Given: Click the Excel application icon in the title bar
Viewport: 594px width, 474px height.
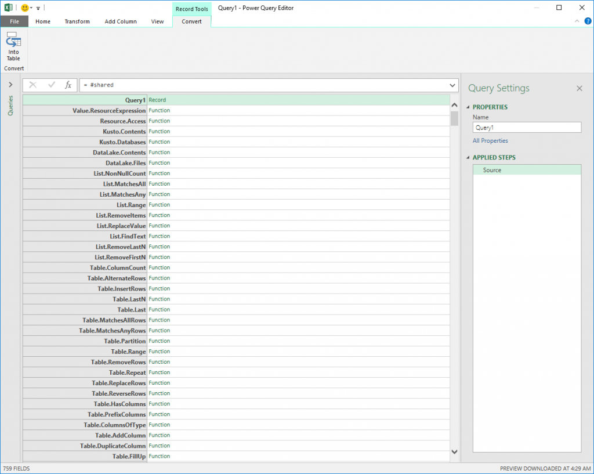Looking at the screenshot, I should (x=7, y=8).
